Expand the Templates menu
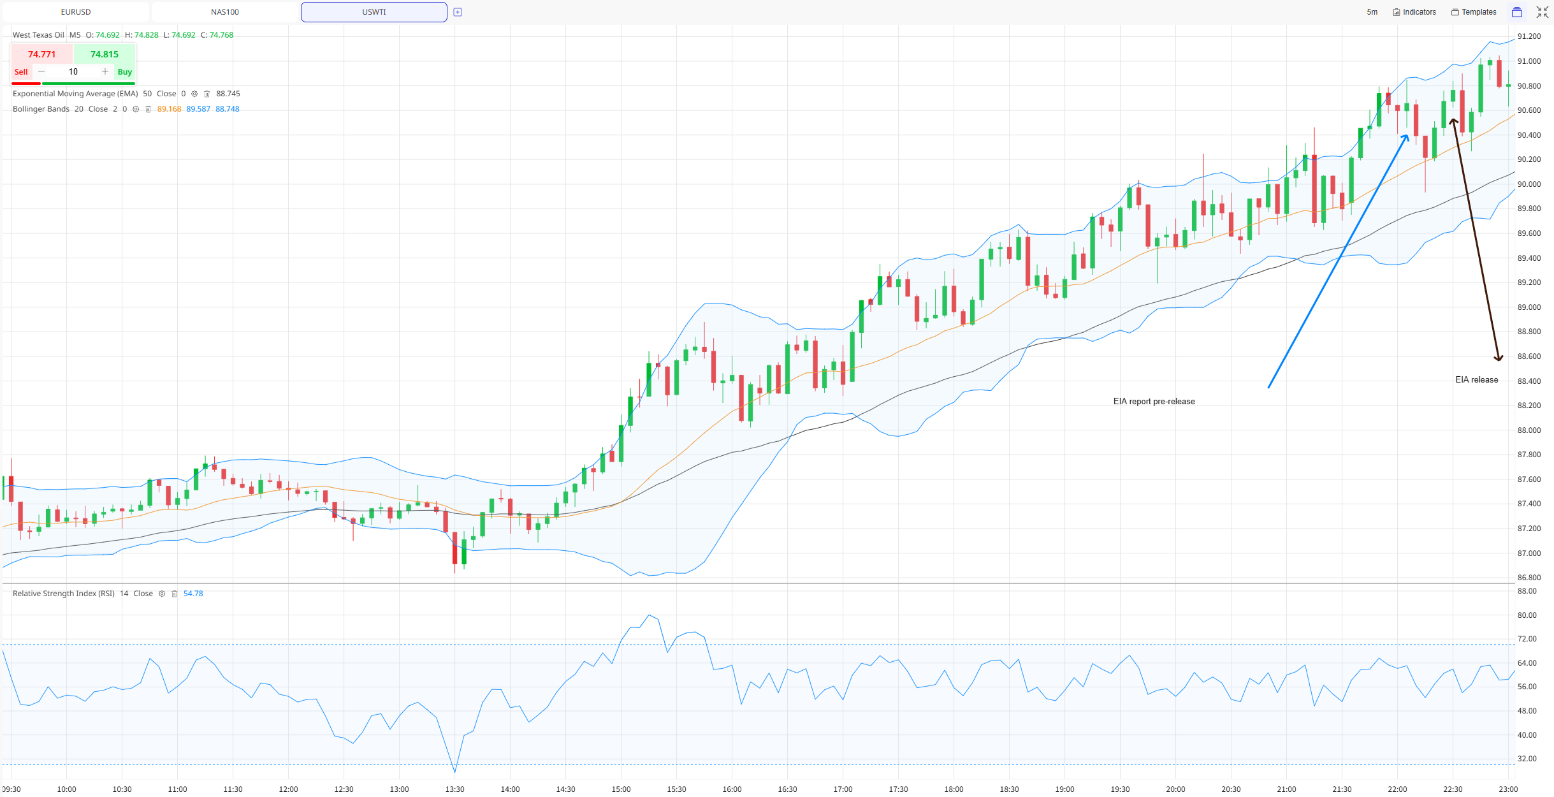 [x=1474, y=12]
